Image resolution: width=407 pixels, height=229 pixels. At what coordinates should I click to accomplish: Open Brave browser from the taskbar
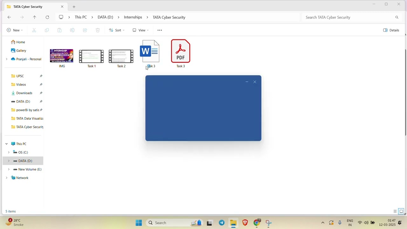(x=245, y=223)
